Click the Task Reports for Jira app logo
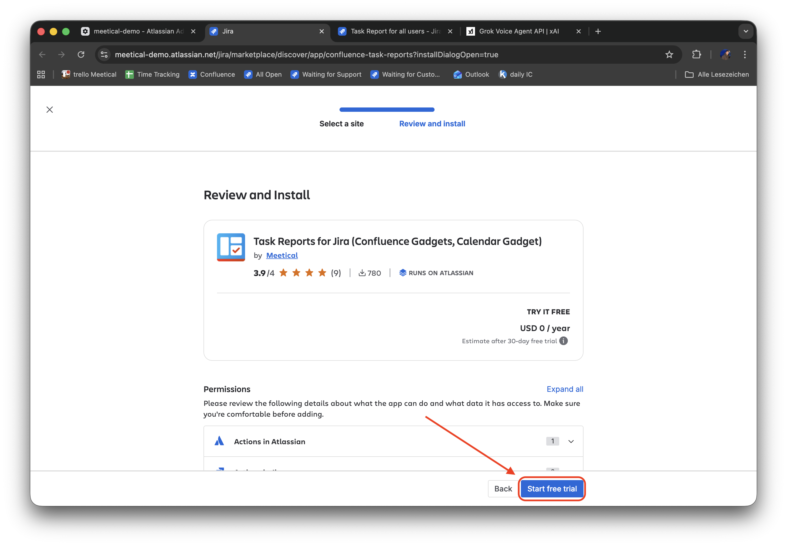Screen dimensions: 787x546 coord(231,247)
